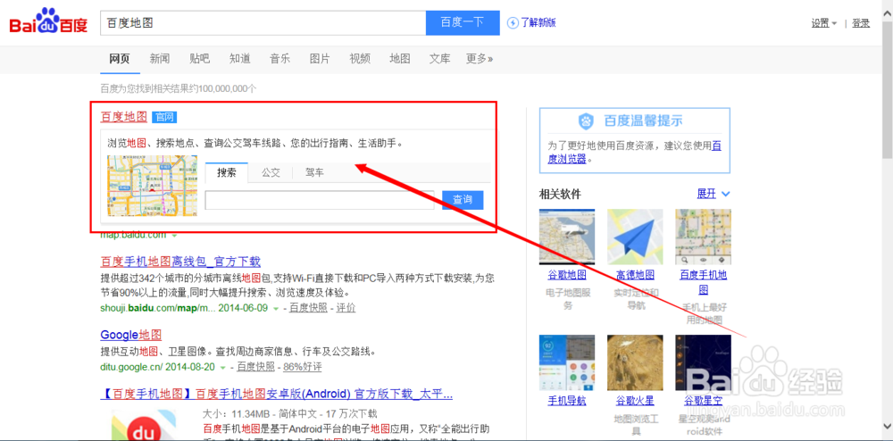Click the 百度一下 search button
This screenshot has width=893, height=441.
[x=463, y=22]
